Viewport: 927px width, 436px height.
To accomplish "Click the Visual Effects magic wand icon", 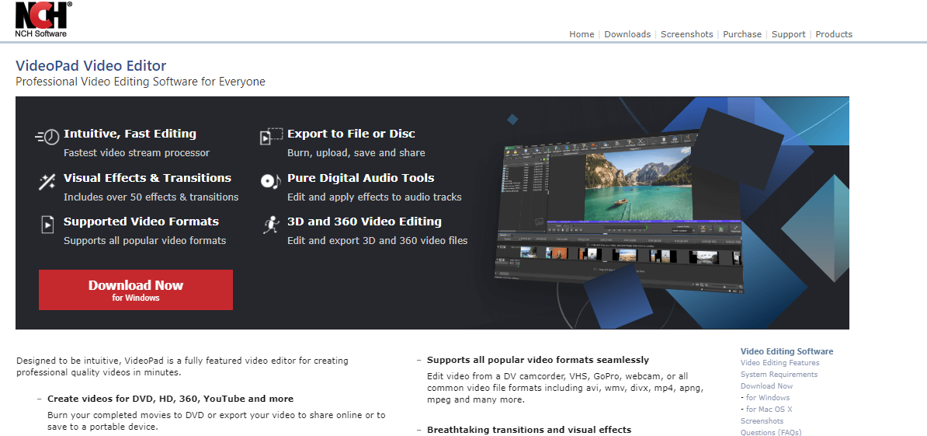I will pyautogui.click(x=47, y=182).
